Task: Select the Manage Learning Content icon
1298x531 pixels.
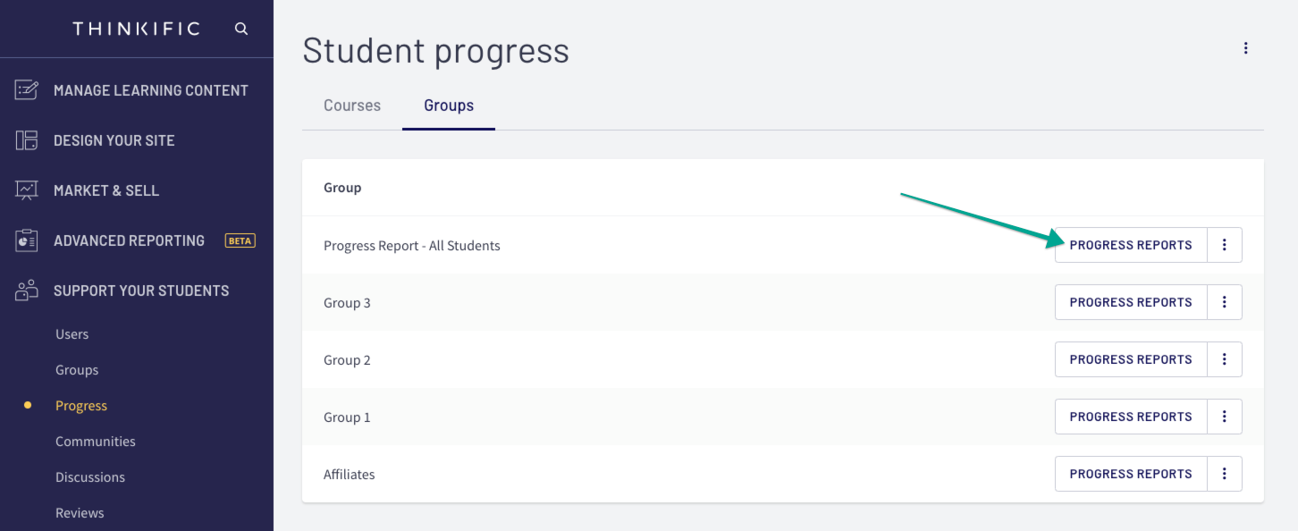Action: click(24, 89)
